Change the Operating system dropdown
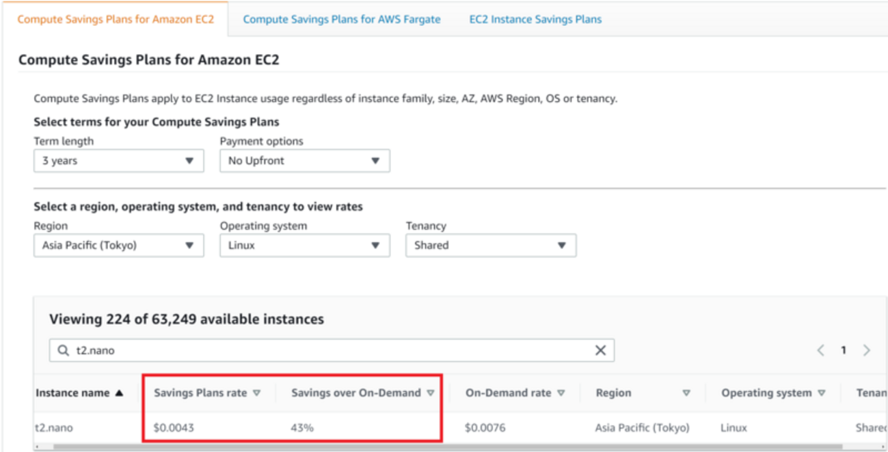Viewport: 888px width, 452px height. (x=304, y=245)
